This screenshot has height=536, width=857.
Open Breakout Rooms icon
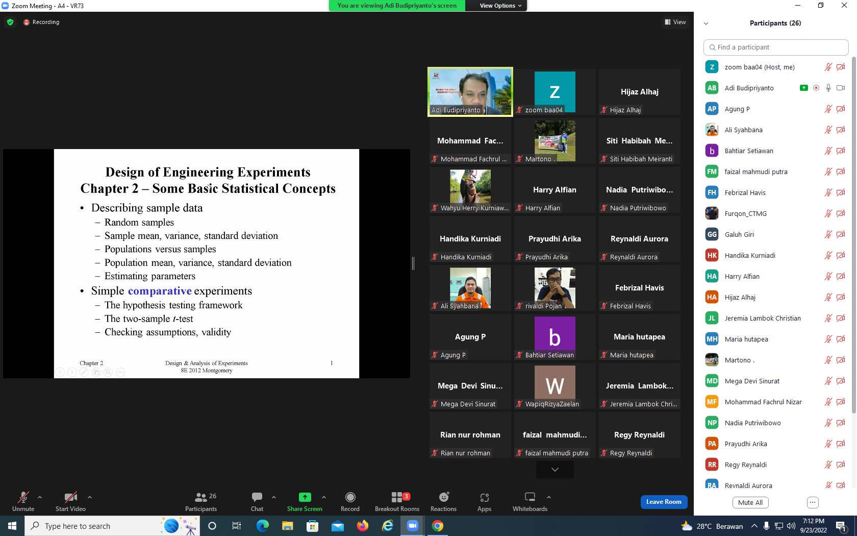point(397,497)
